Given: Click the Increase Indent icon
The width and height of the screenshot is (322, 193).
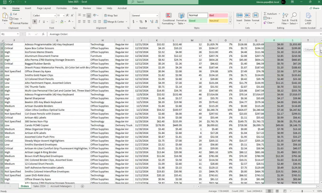Looking at the screenshot, I should (99, 22).
